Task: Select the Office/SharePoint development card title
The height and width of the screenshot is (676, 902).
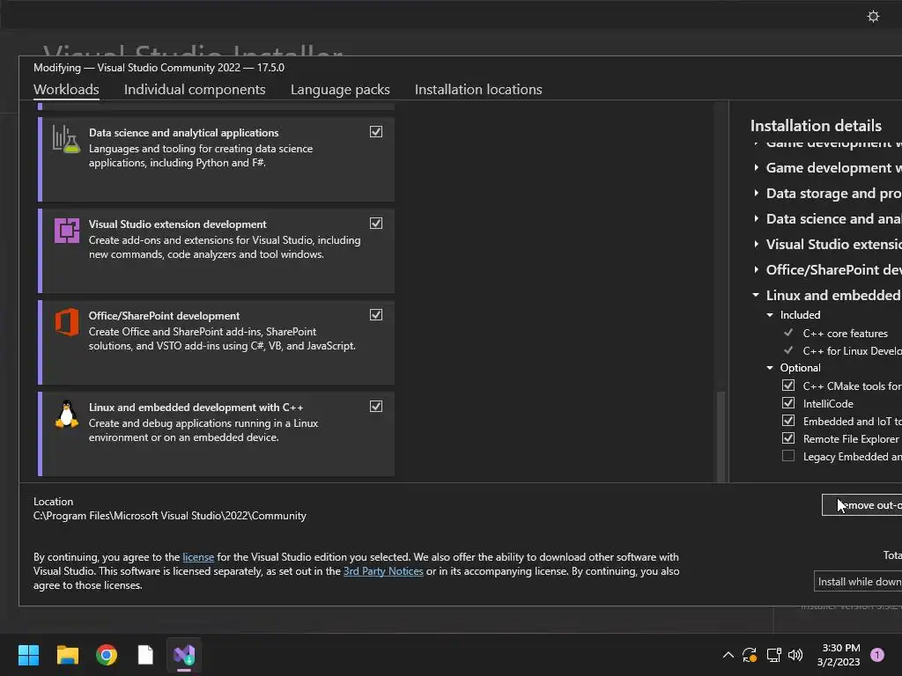Action: click(x=164, y=316)
